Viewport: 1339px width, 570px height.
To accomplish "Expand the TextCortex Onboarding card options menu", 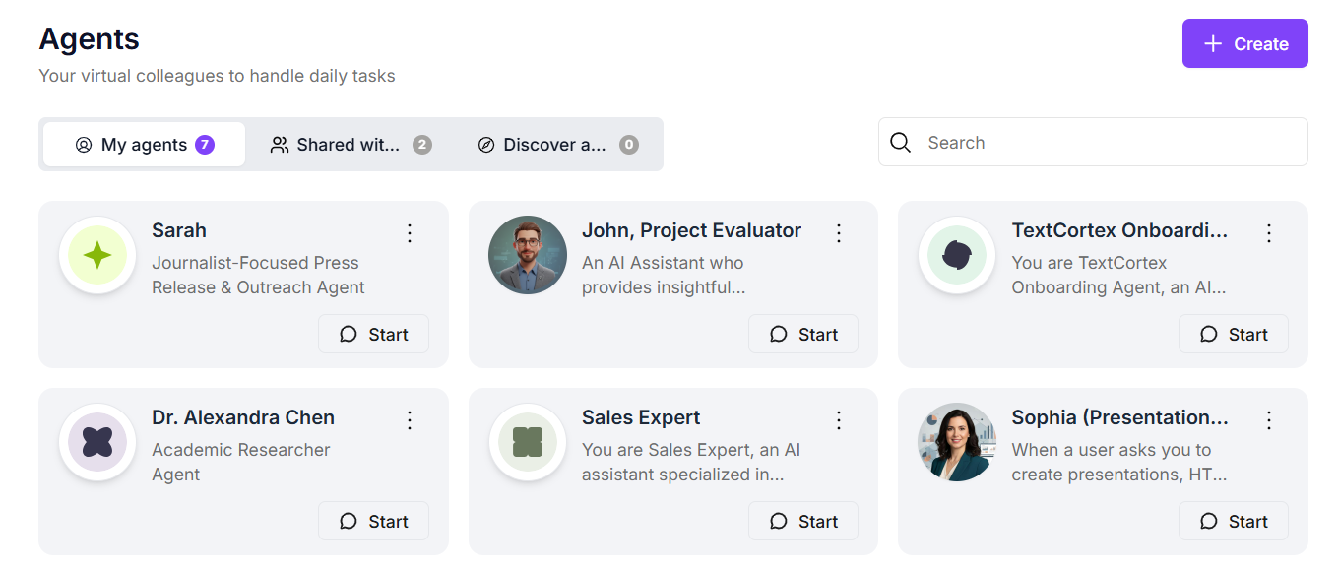I will tap(1269, 233).
